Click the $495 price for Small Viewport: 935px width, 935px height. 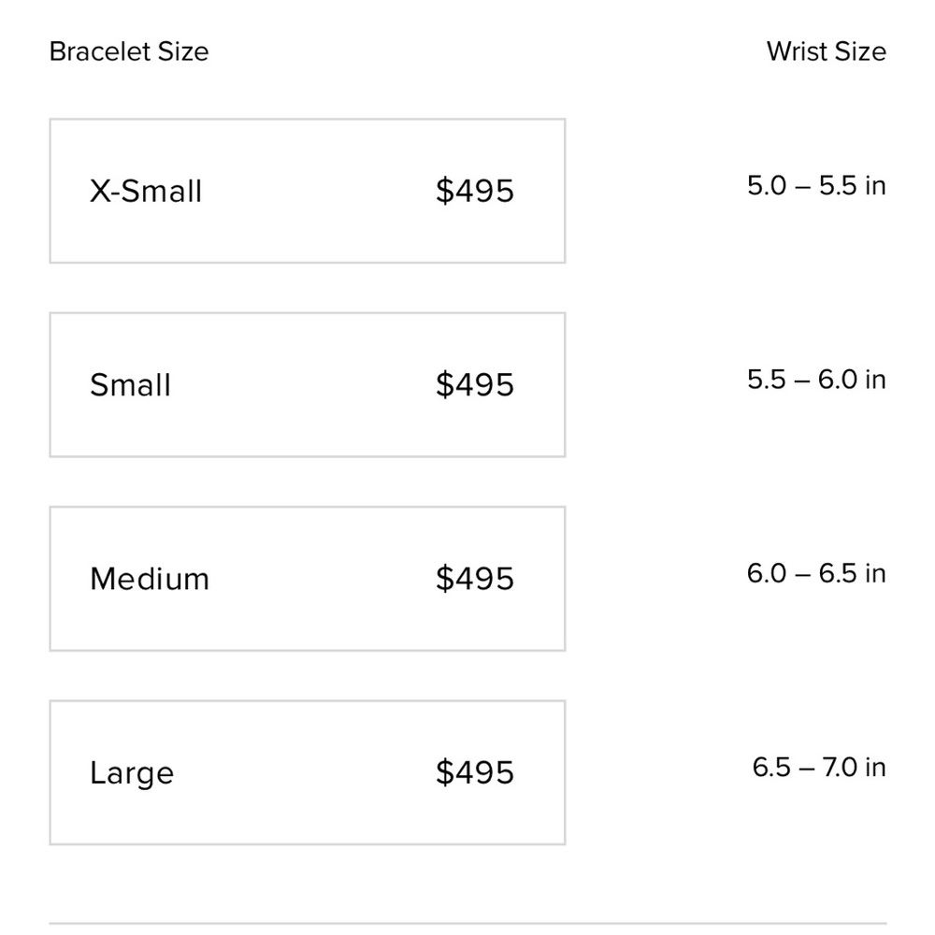tap(475, 384)
